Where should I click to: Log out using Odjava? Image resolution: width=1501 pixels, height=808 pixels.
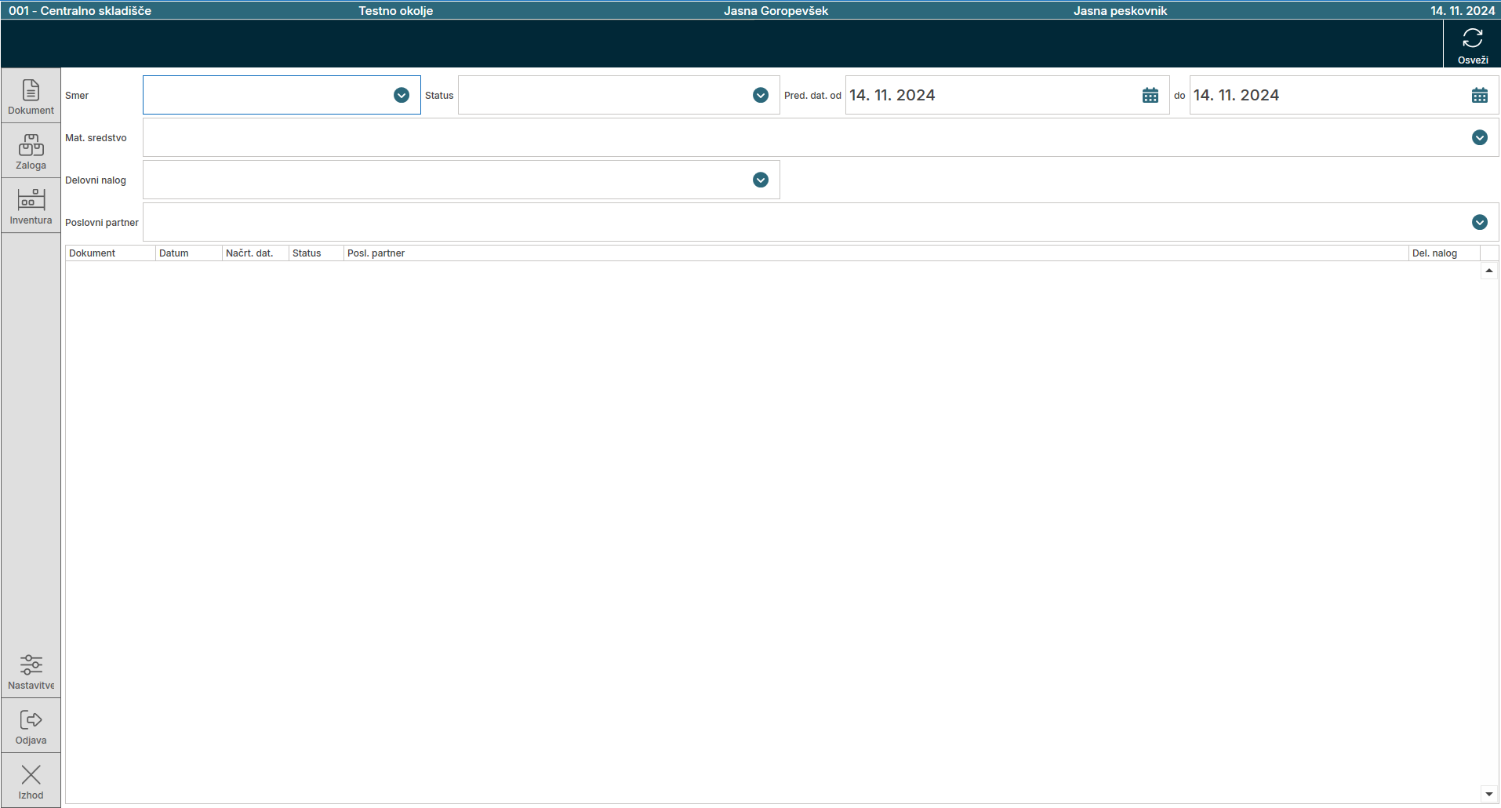point(31,726)
